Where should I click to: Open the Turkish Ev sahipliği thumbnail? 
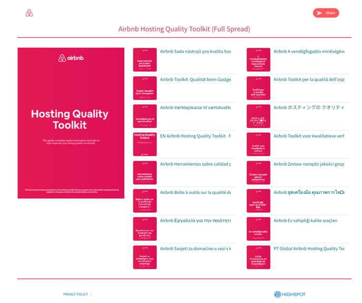258,229
